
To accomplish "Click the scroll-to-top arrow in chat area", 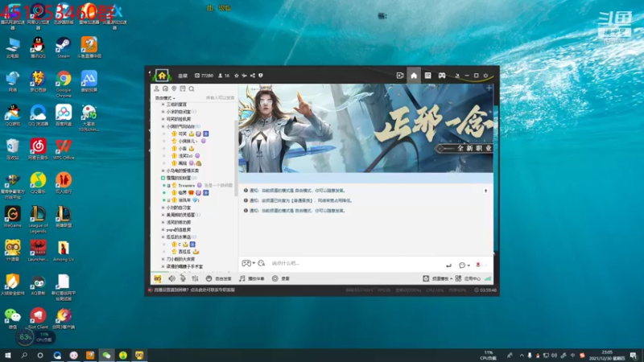I will 485,191.
